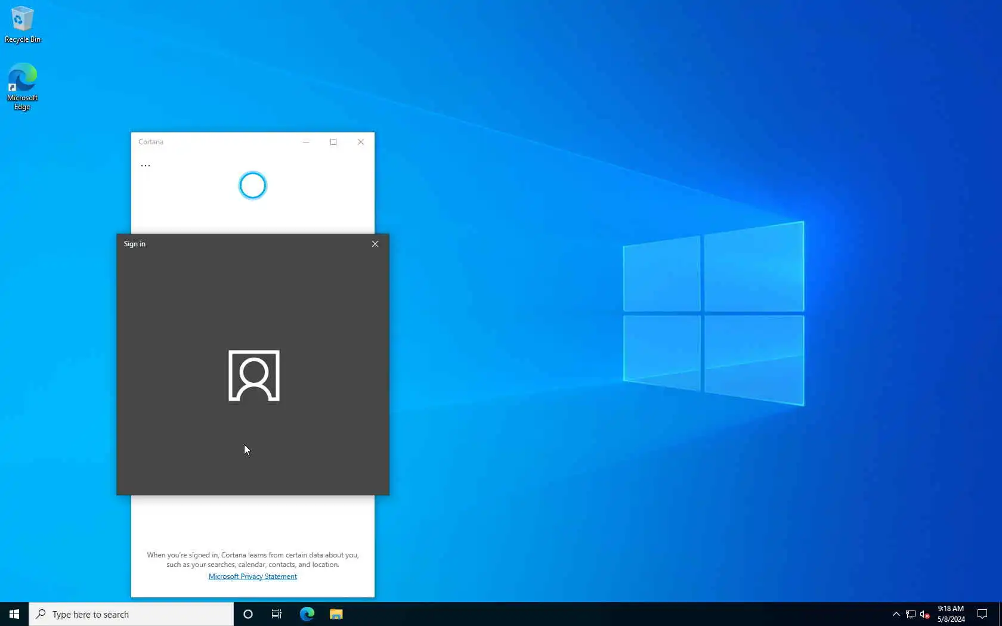Minimize the Cortana window

point(306,142)
